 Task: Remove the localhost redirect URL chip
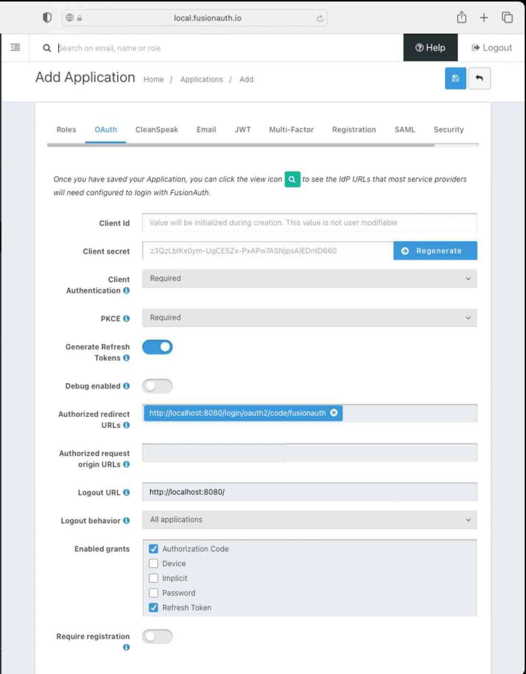[x=334, y=413]
